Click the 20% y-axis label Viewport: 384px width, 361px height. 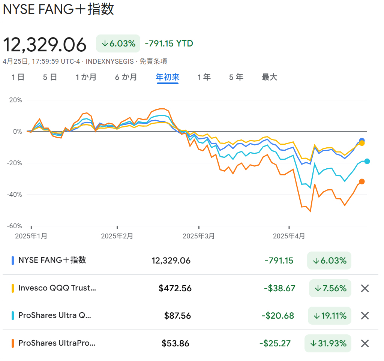point(15,100)
